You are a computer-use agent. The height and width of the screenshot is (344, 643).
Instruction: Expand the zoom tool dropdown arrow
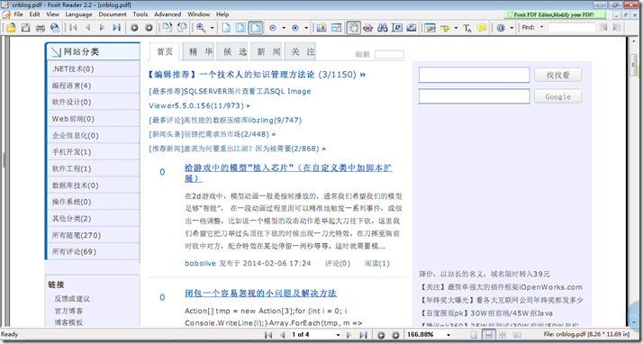(x=212, y=28)
